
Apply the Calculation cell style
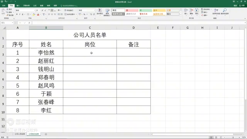[173, 10]
